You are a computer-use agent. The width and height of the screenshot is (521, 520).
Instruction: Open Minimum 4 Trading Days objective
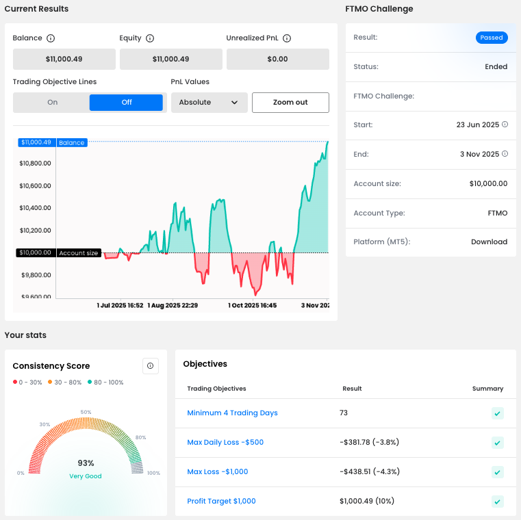232,413
